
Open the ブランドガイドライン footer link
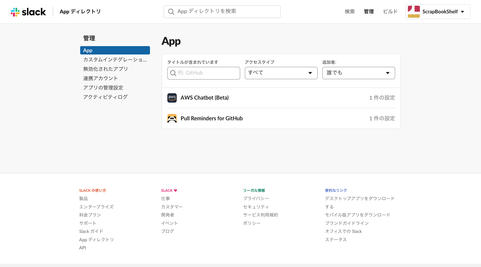[347, 223]
